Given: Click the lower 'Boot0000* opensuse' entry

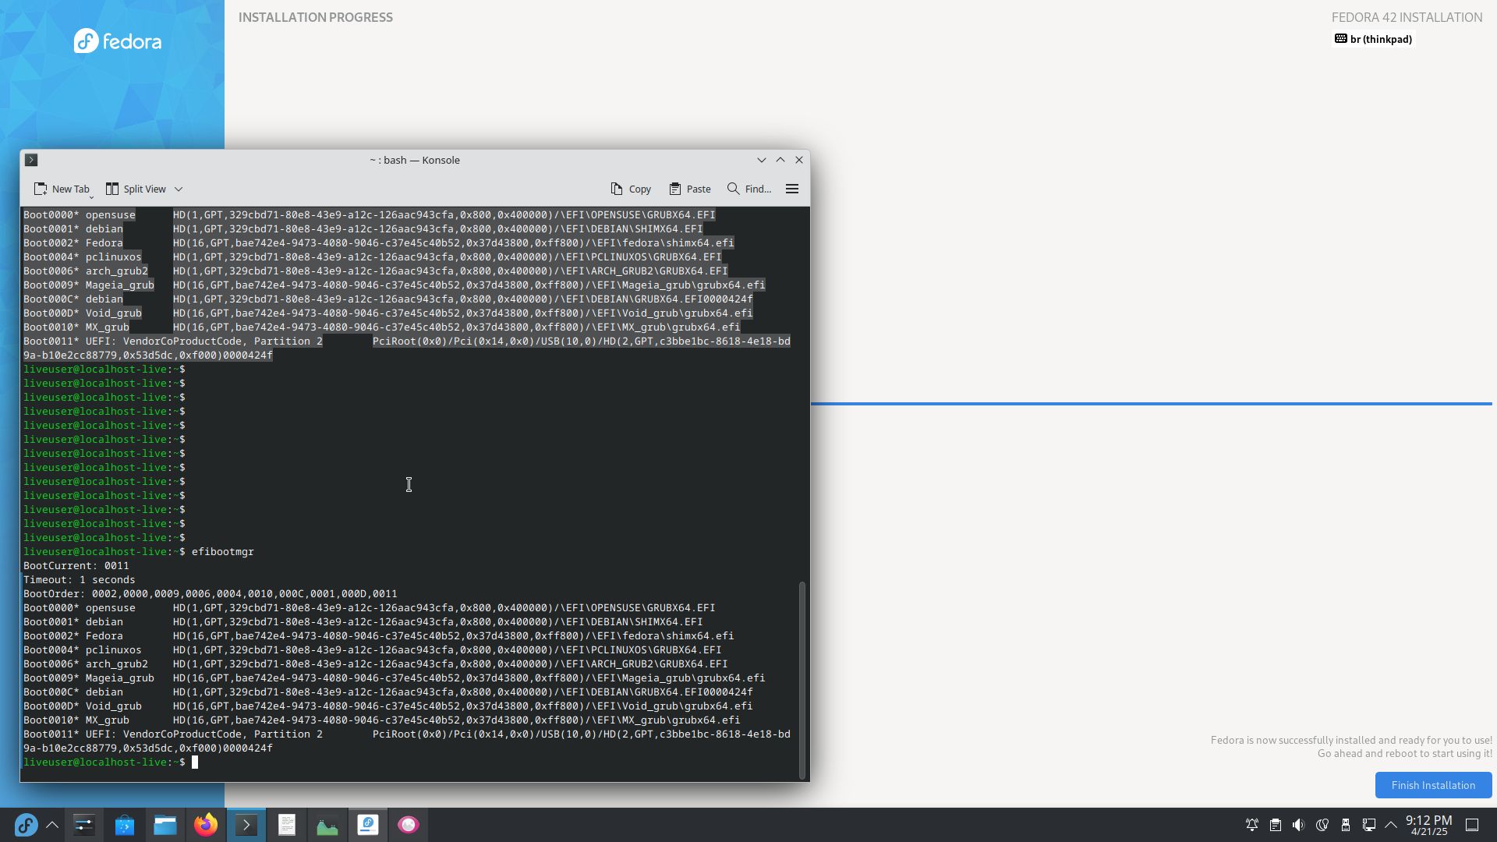Looking at the screenshot, I should pos(370,607).
